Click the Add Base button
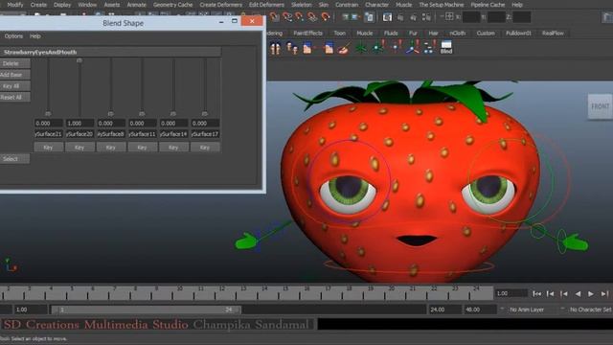 coord(14,75)
